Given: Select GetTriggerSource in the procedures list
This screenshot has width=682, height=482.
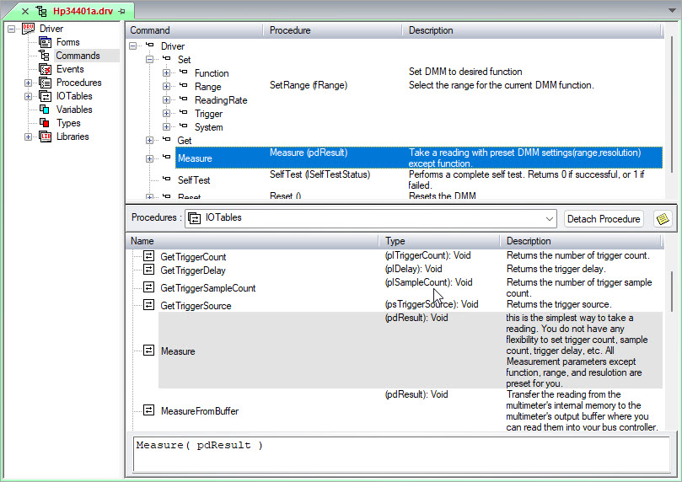Looking at the screenshot, I should (196, 306).
